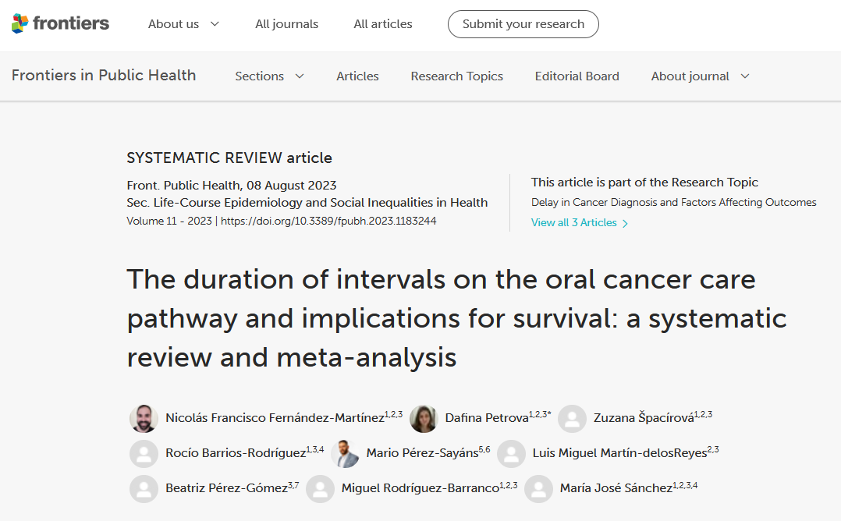Screen dimensions: 841x521
Task: Click Rocío Barrios-Rodríguez's avatar placeholder
Action: pyautogui.click(x=144, y=453)
